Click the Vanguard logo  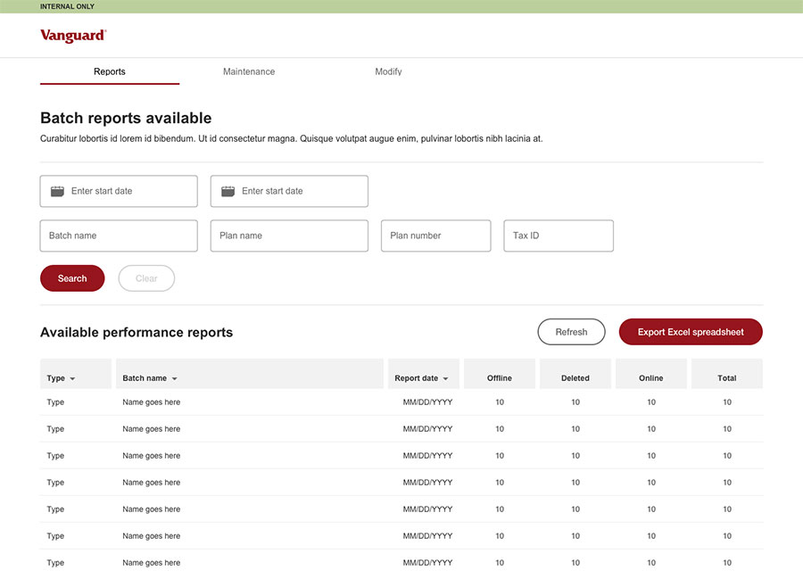(x=73, y=36)
